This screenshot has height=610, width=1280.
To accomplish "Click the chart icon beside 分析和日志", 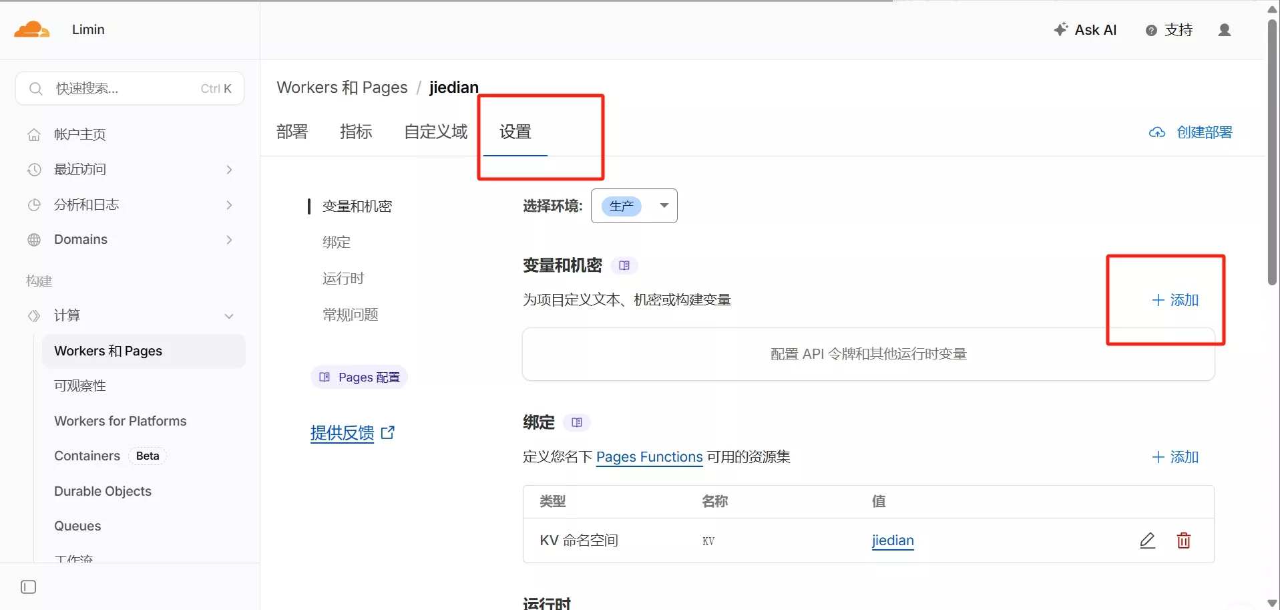I will coord(34,205).
